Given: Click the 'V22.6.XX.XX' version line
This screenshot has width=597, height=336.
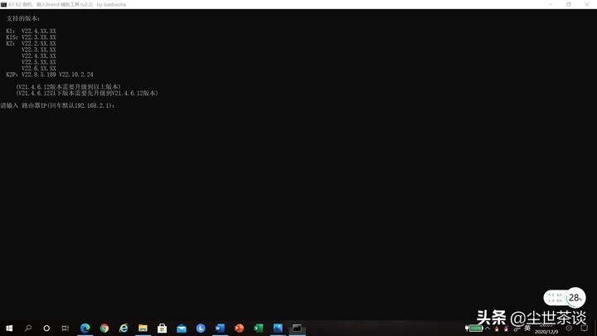Looking at the screenshot, I should point(39,68).
